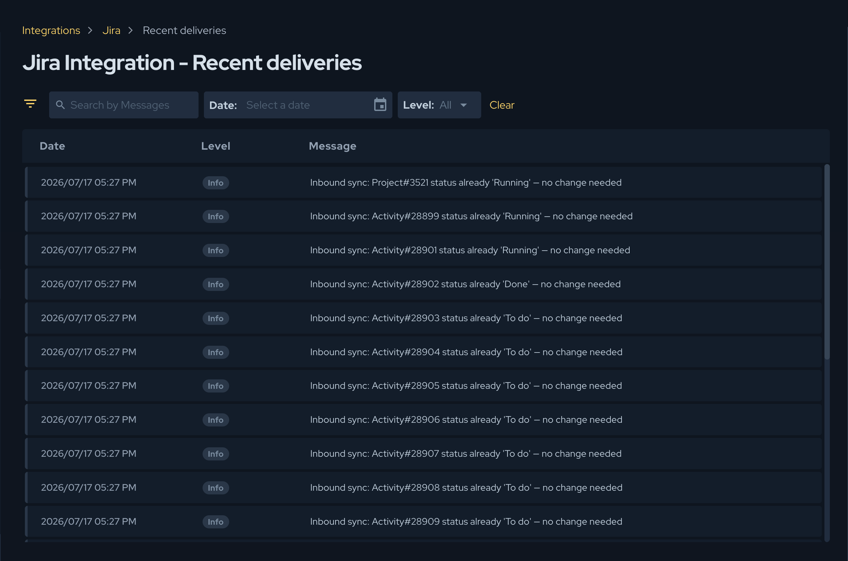Click the Info badge for Activity#28908
Viewport: 848px width, 561px height.
tap(215, 488)
